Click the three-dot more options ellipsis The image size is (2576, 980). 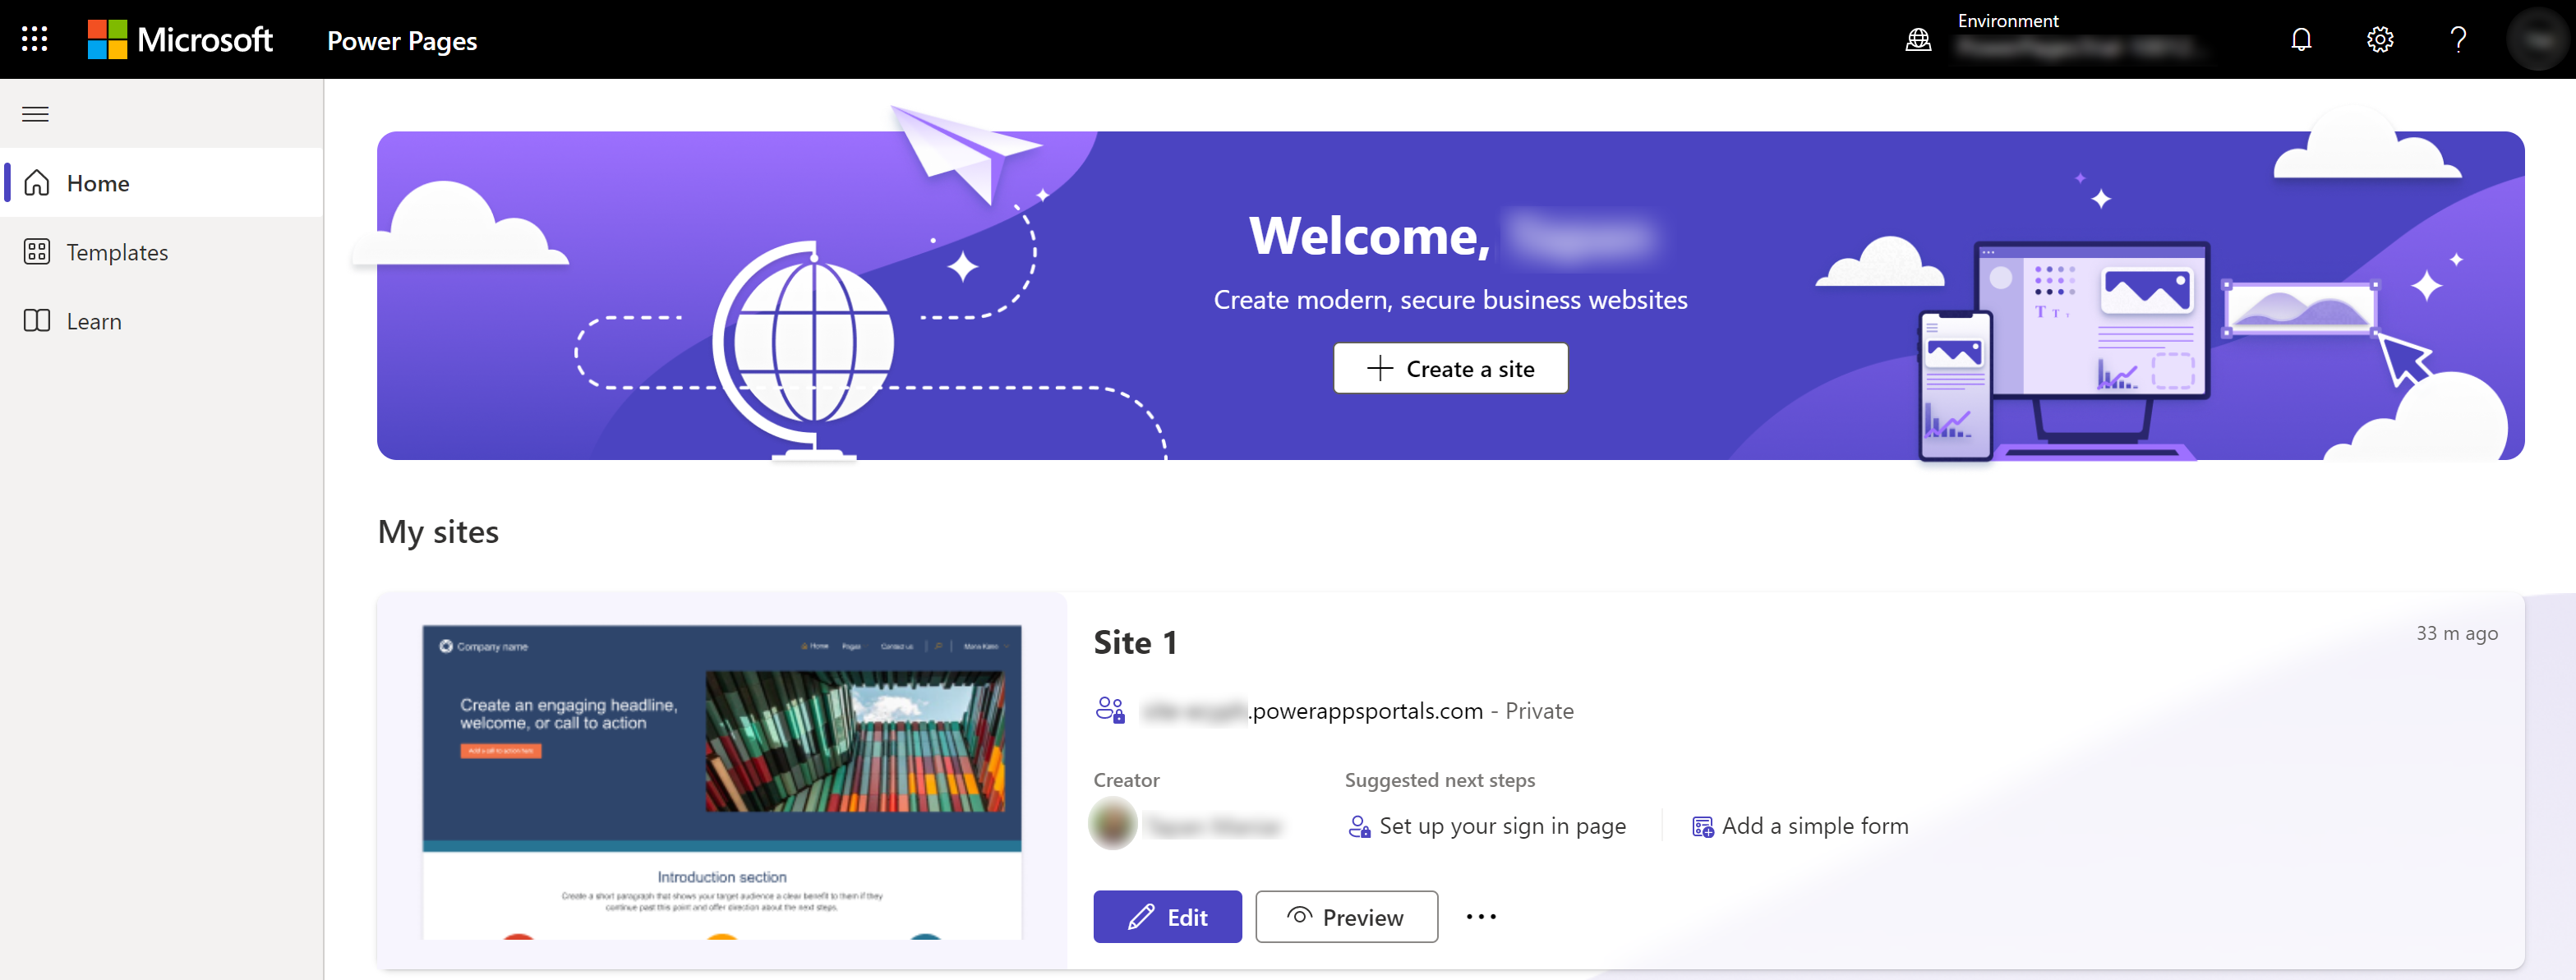1480,916
